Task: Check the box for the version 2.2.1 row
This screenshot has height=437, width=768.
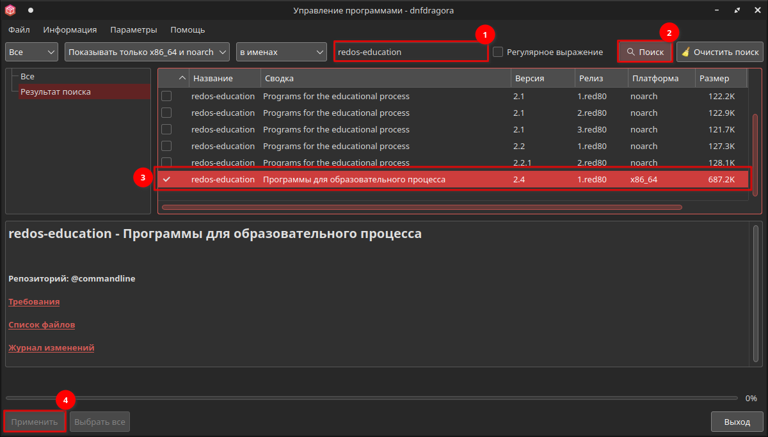Action: coord(166,163)
